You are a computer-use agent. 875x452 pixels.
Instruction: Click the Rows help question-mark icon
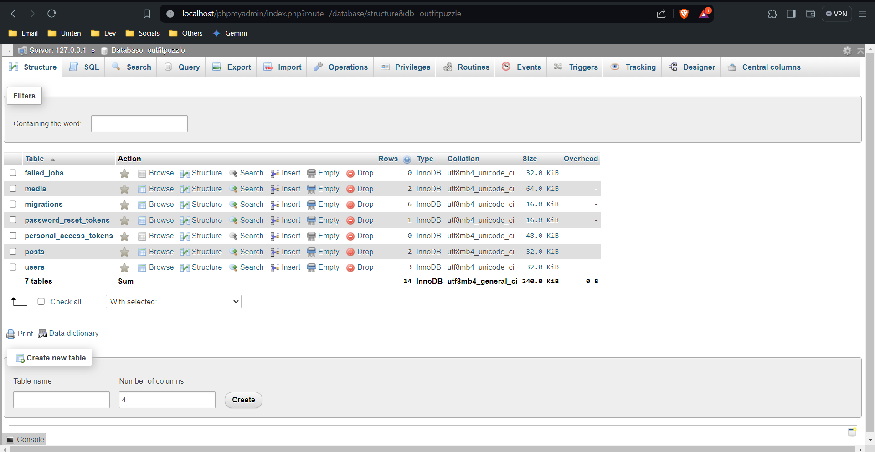click(x=407, y=159)
